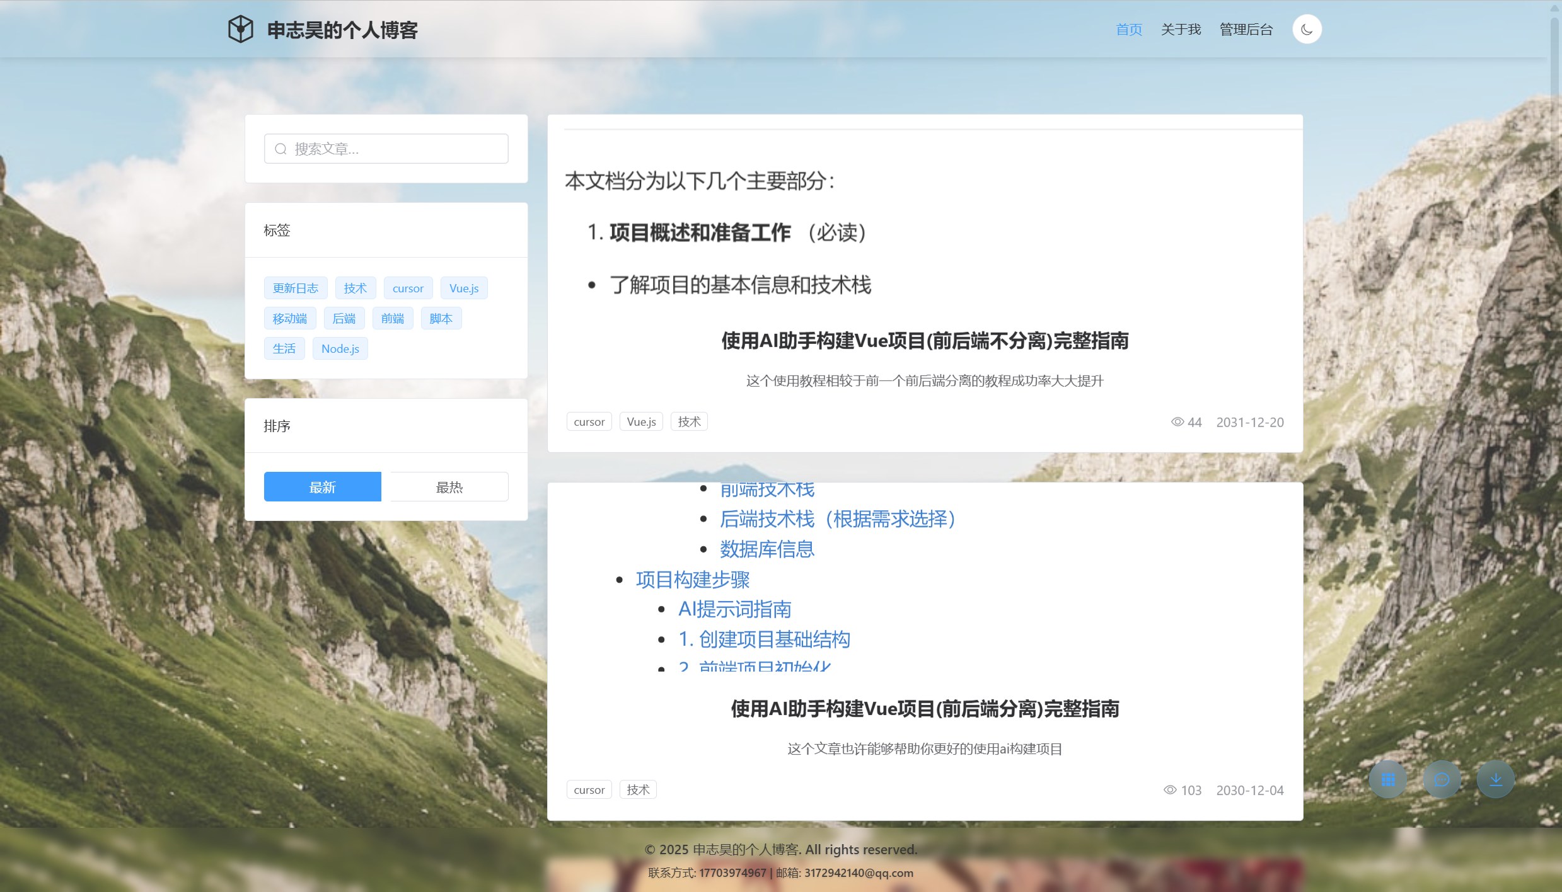Click the eye icon beside 103 views
The height and width of the screenshot is (892, 1562).
tap(1169, 790)
